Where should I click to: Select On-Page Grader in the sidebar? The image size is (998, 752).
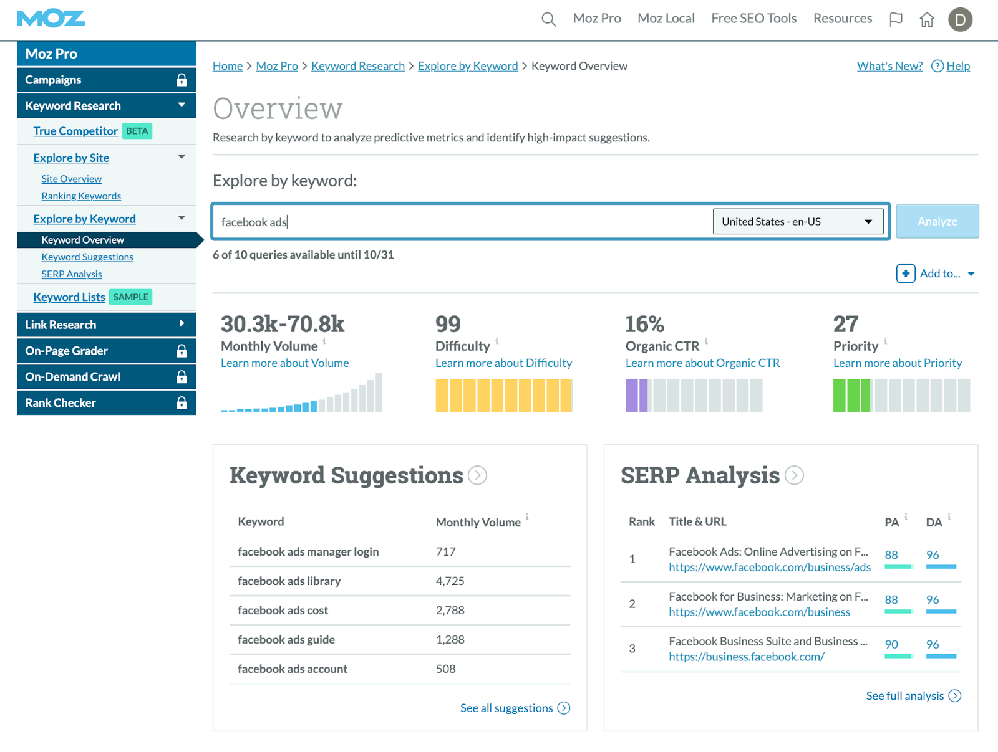tap(107, 351)
